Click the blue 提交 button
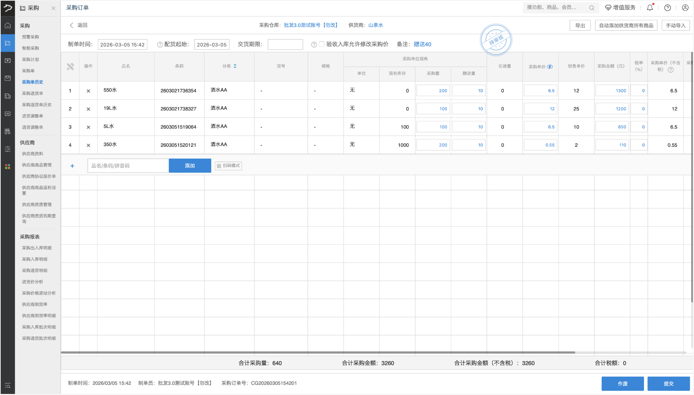This screenshot has height=395, width=694. [x=668, y=383]
